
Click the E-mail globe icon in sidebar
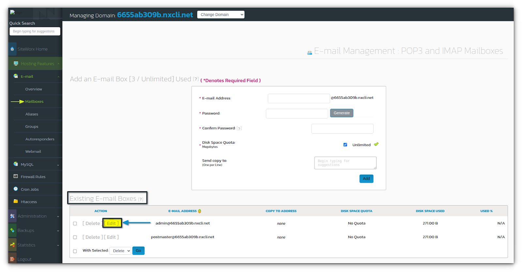tap(16, 76)
